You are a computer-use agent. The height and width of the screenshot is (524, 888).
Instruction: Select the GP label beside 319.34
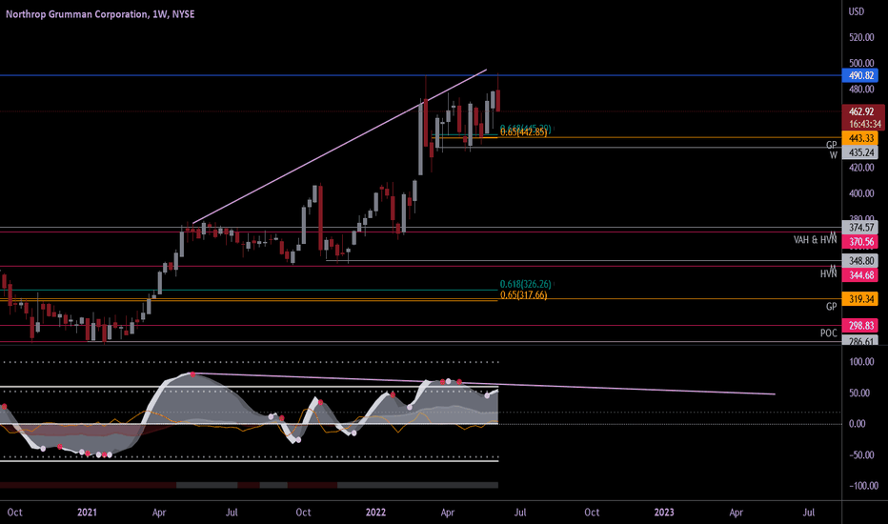pyautogui.click(x=832, y=307)
